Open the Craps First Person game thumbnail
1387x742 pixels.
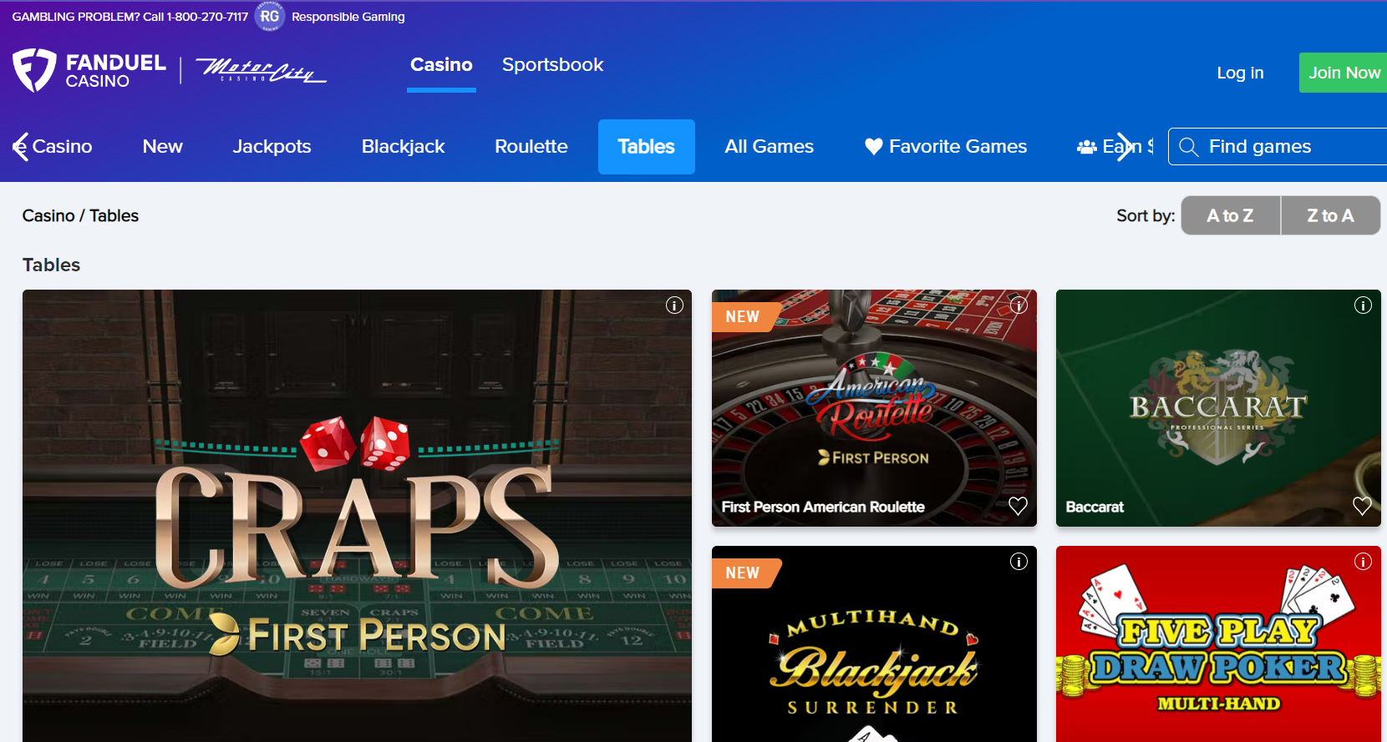357,516
